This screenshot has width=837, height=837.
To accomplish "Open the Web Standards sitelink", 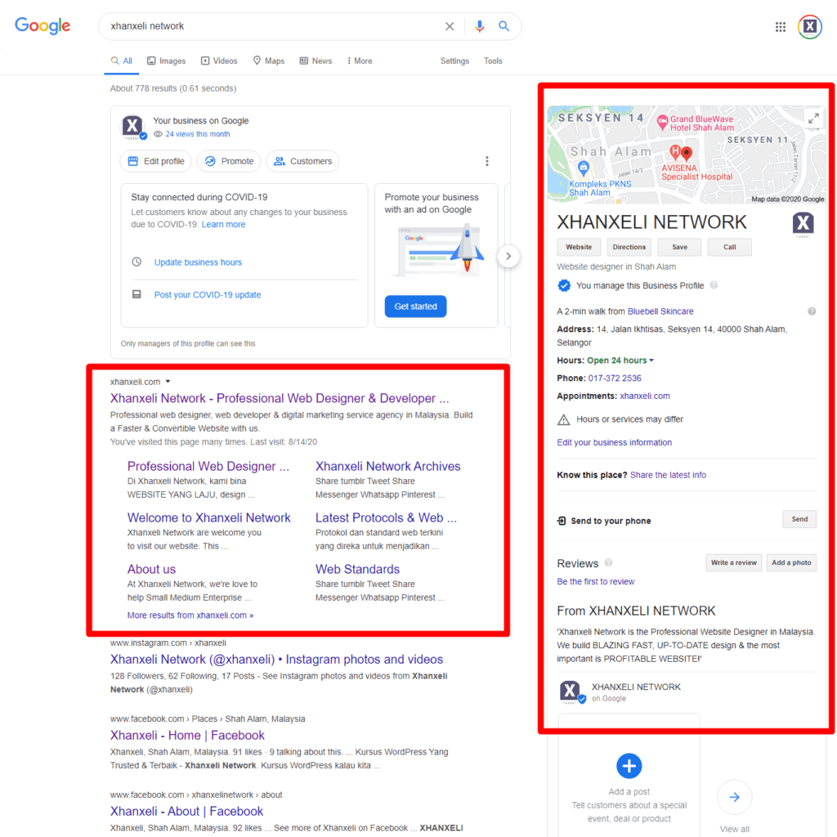I will (357, 569).
